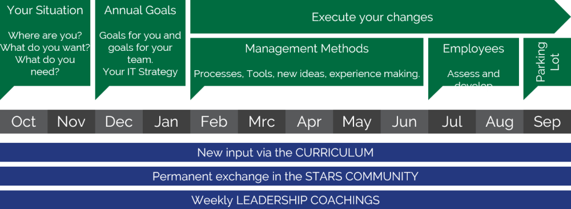Select the Parking Lot box
Screen dimensions: 571x209
548,62
